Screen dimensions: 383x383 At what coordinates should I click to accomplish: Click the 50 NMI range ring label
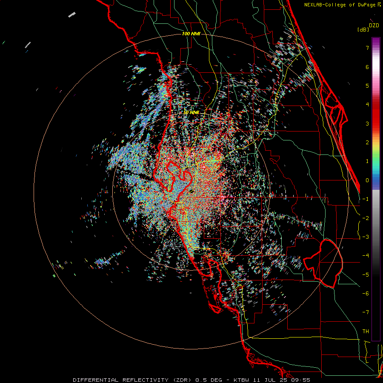(191, 113)
